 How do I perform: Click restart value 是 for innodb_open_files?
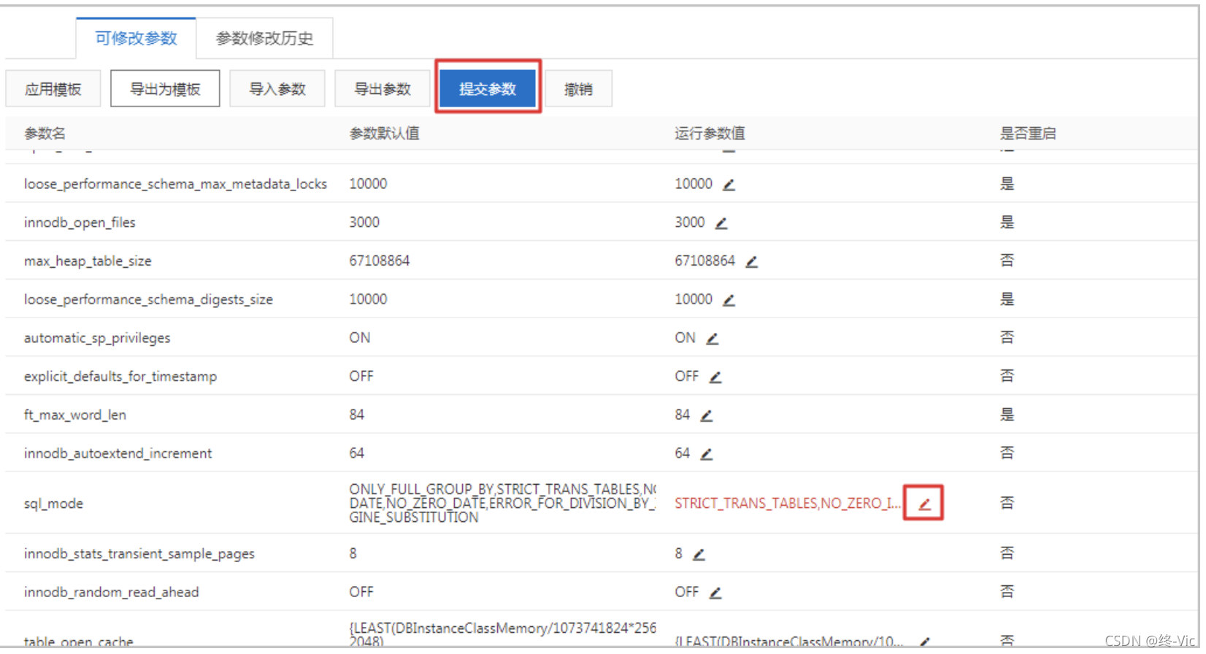point(1007,222)
